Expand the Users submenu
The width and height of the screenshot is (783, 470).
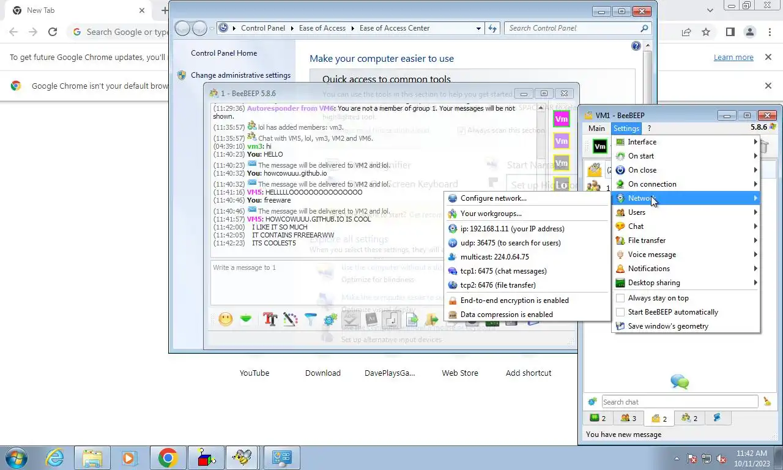point(686,212)
